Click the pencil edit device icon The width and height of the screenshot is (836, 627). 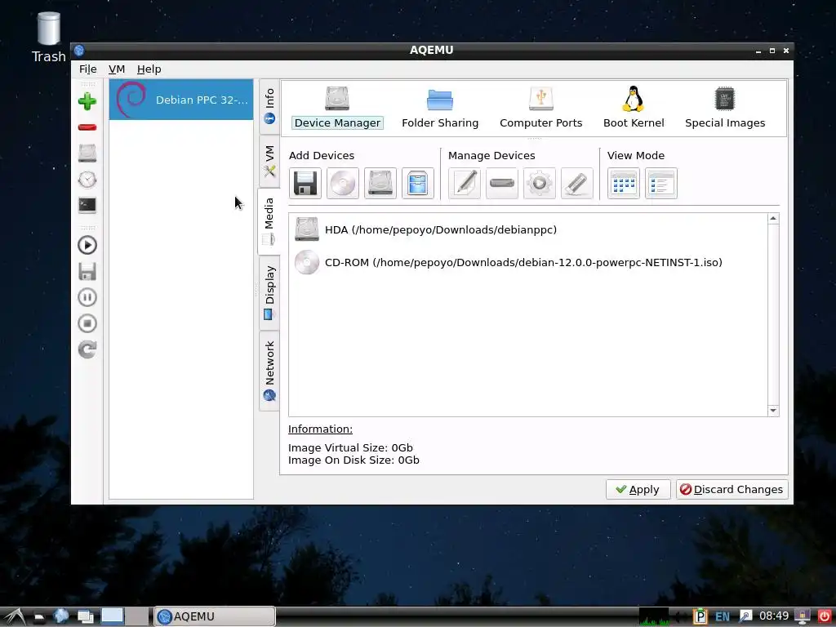click(x=465, y=184)
